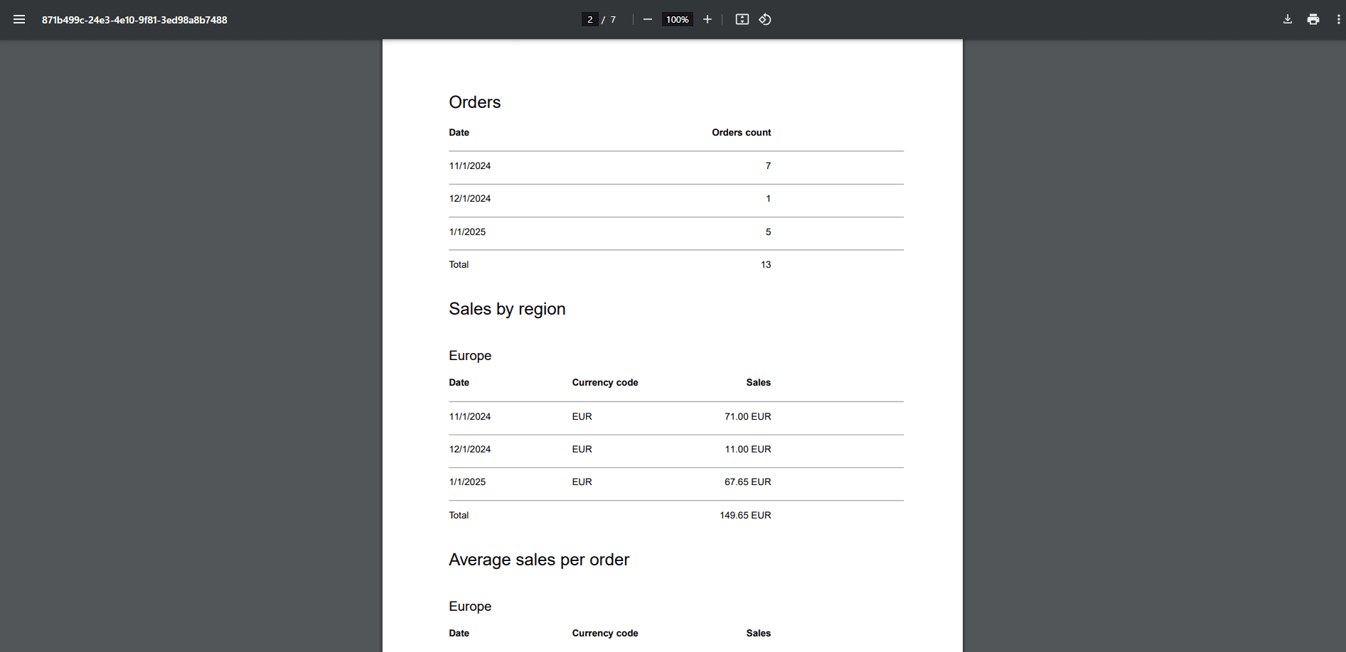Click the Orders section heading

[474, 102]
